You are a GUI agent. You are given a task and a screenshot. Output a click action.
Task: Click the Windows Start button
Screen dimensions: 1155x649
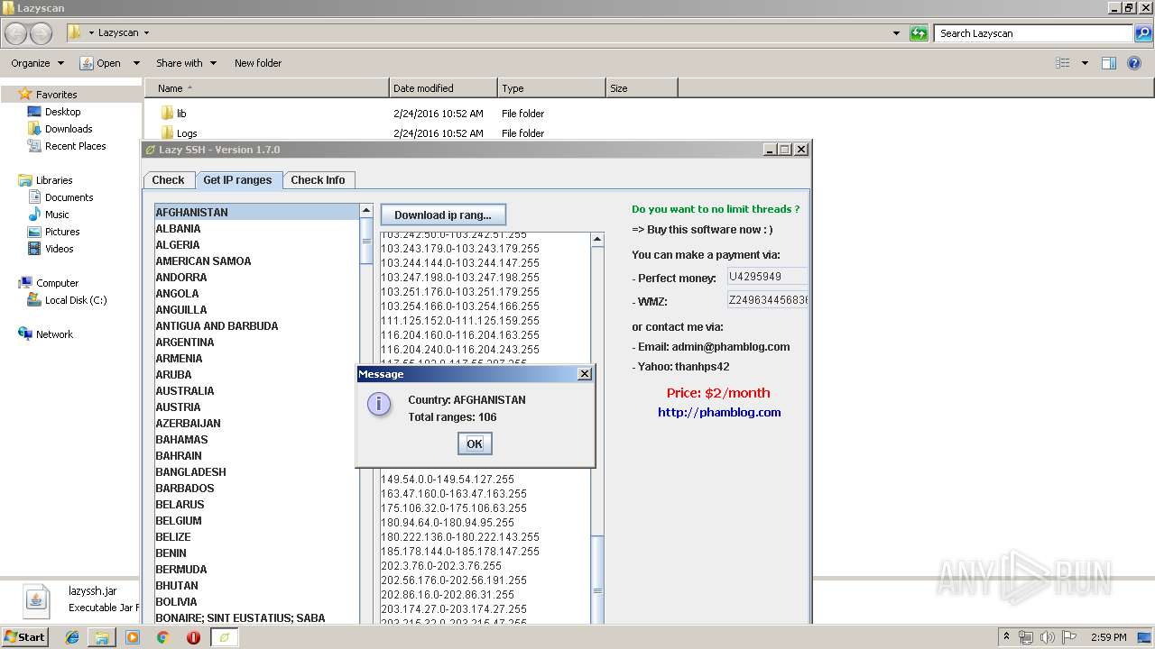[x=24, y=637]
